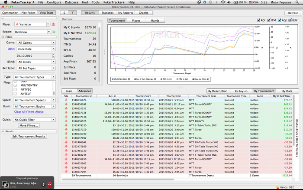Toggle the My C Net Won legend entry
This screenshot has width=303, height=190.
121,79
